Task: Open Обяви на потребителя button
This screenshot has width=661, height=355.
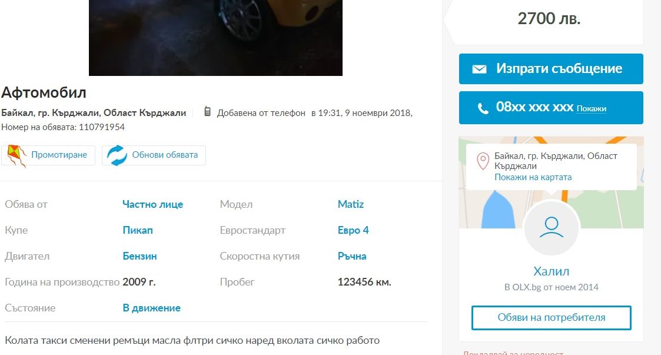Action: [x=552, y=317]
